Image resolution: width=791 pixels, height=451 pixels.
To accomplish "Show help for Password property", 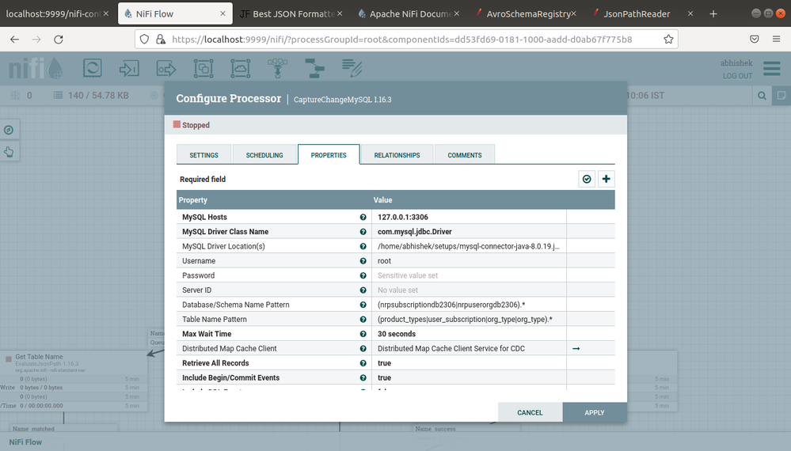I will 363,275.
